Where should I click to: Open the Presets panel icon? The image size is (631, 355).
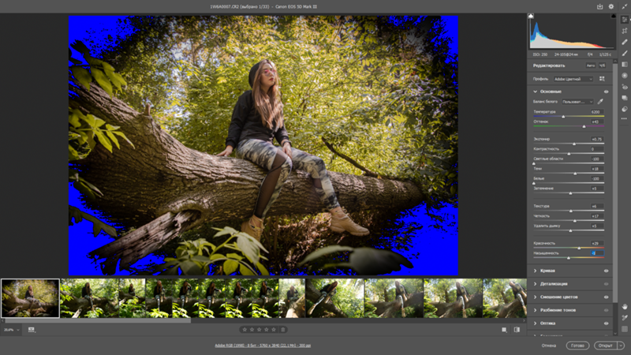pos(624,109)
